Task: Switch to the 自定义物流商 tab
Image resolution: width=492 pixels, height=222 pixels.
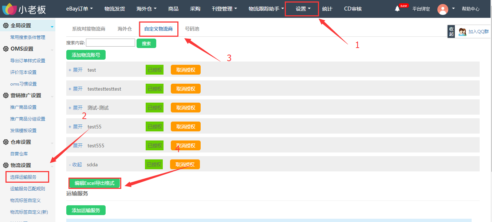Action: point(158,29)
